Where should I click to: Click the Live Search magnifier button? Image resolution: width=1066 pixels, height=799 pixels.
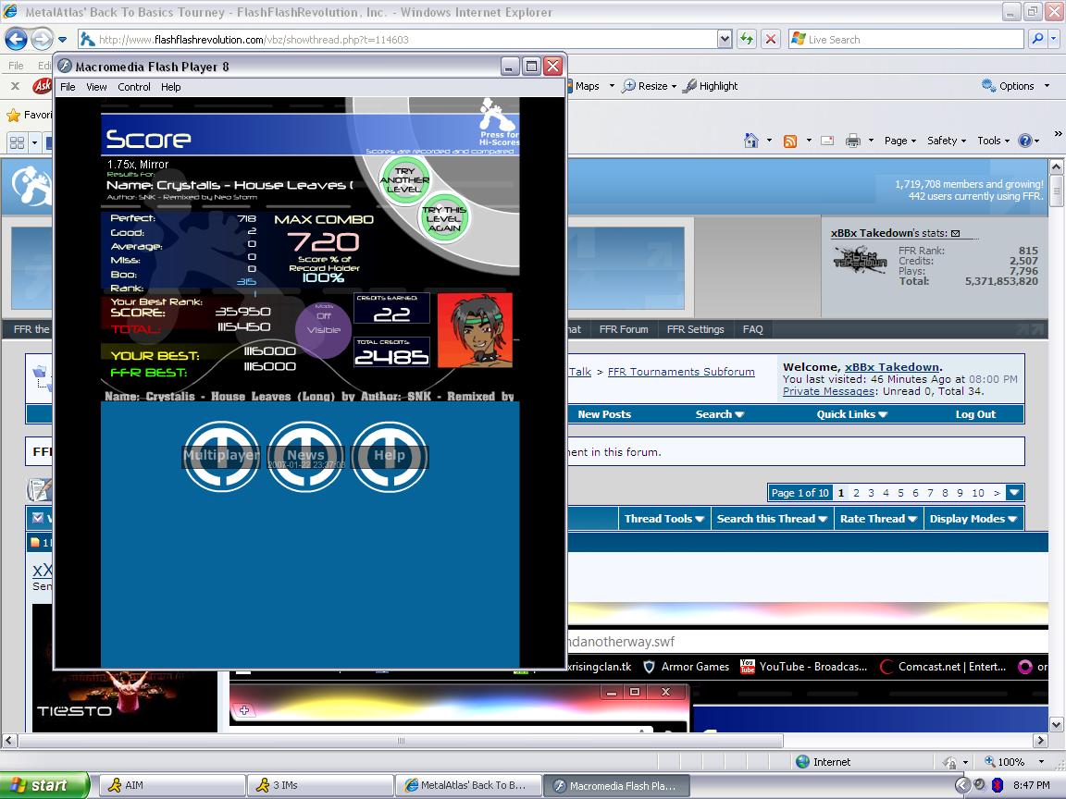pos(1037,39)
